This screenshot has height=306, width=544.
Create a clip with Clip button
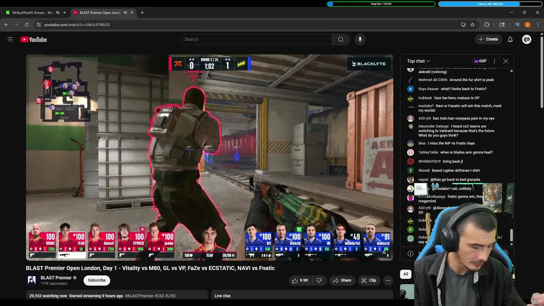pos(368,280)
